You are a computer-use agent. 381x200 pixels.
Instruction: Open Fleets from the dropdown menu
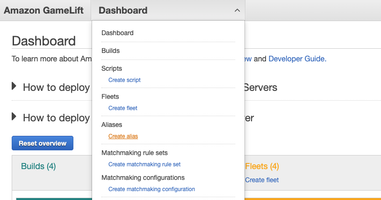click(110, 96)
